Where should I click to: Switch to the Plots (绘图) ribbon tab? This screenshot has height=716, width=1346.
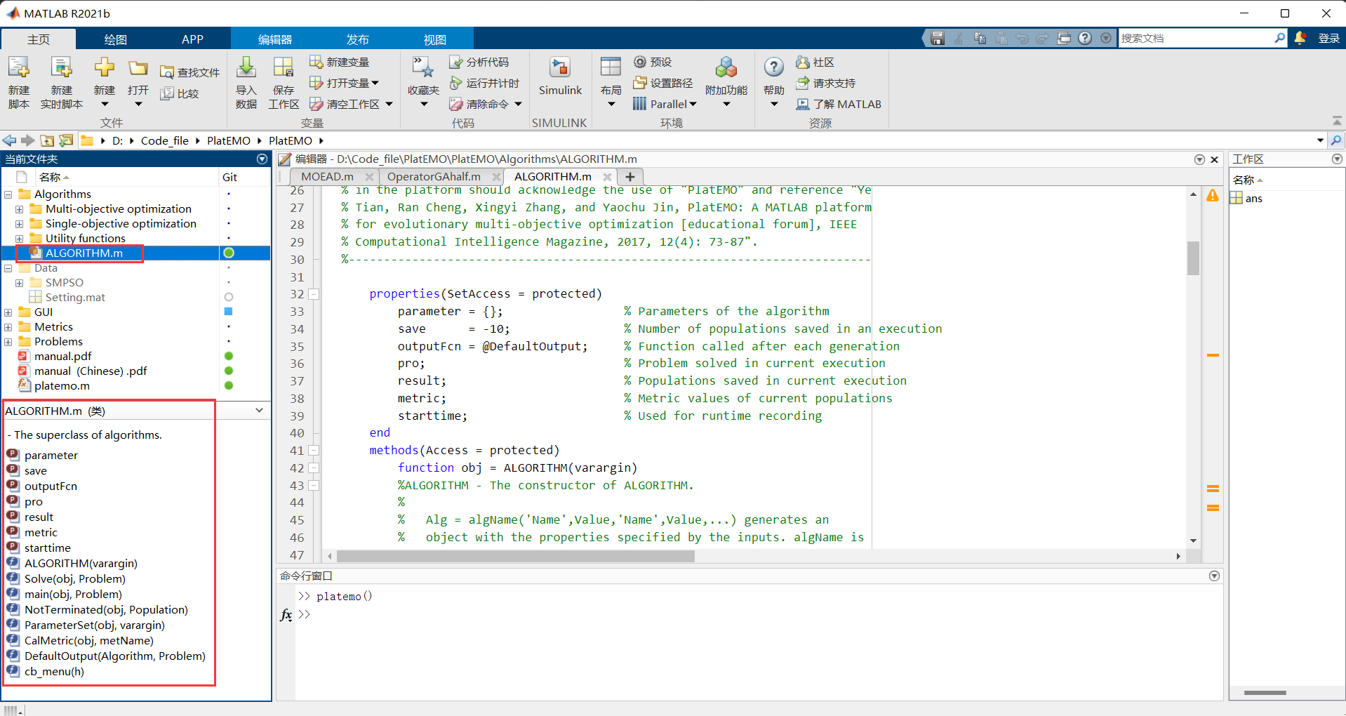tap(116, 39)
